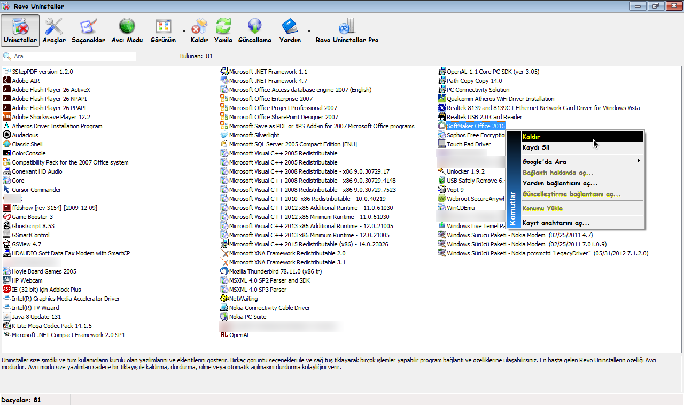Choose Kaydı Sil in context menu
684x406 pixels.
pos(582,147)
